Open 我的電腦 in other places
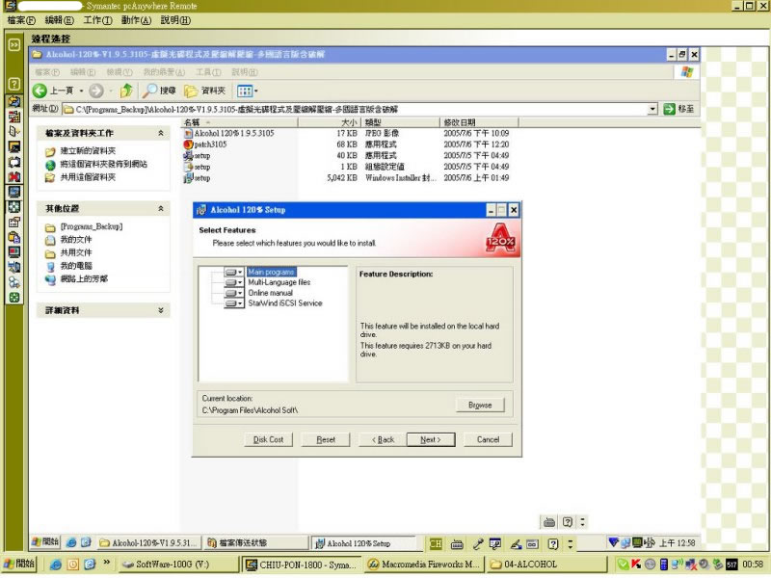 [76, 266]
